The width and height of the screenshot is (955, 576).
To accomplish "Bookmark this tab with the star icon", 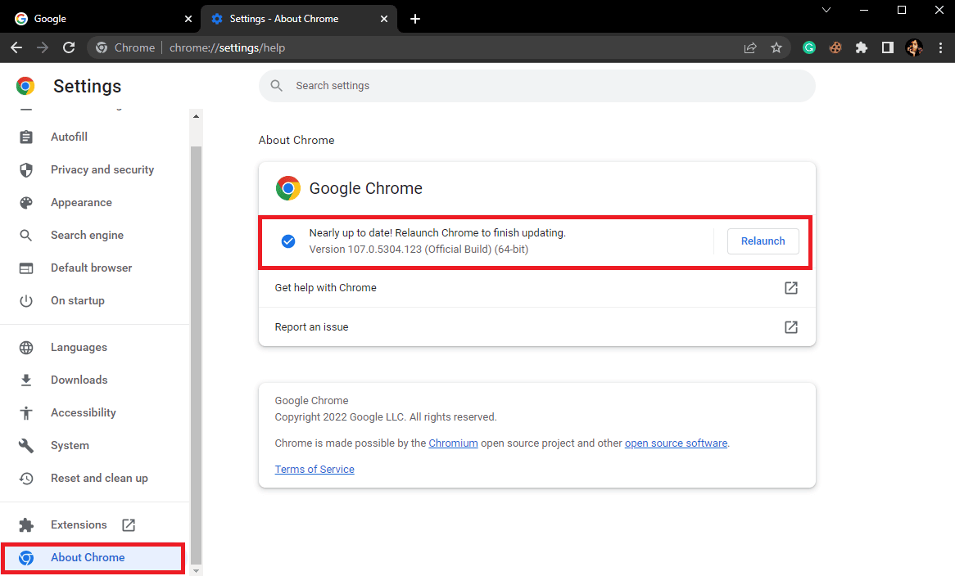I will click(x=776, y=47).
